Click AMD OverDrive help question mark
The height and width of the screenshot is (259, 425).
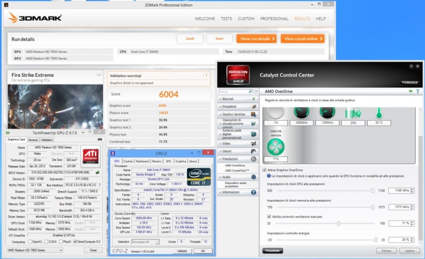point(418,91)
